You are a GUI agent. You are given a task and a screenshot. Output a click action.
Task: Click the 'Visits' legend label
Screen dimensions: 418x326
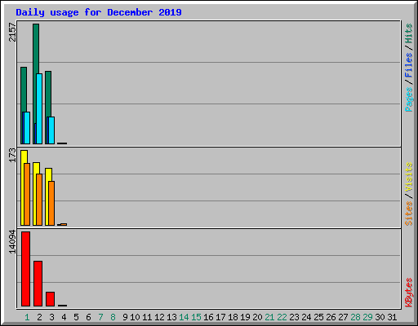(x=408, y=178)
